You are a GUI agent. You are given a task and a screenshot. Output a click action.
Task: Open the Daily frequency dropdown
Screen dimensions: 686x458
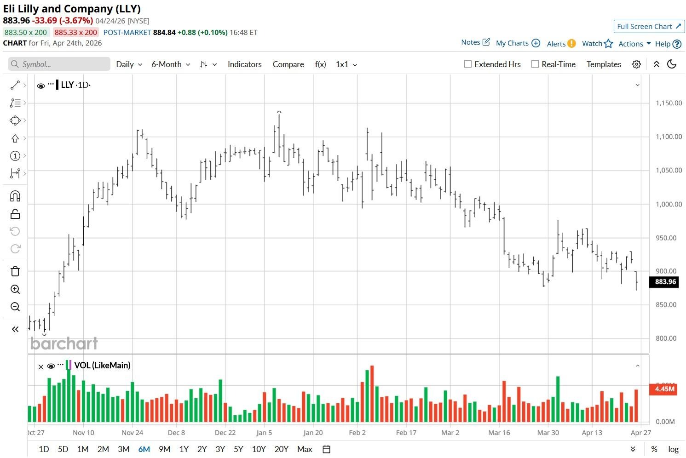pos(129,64)
